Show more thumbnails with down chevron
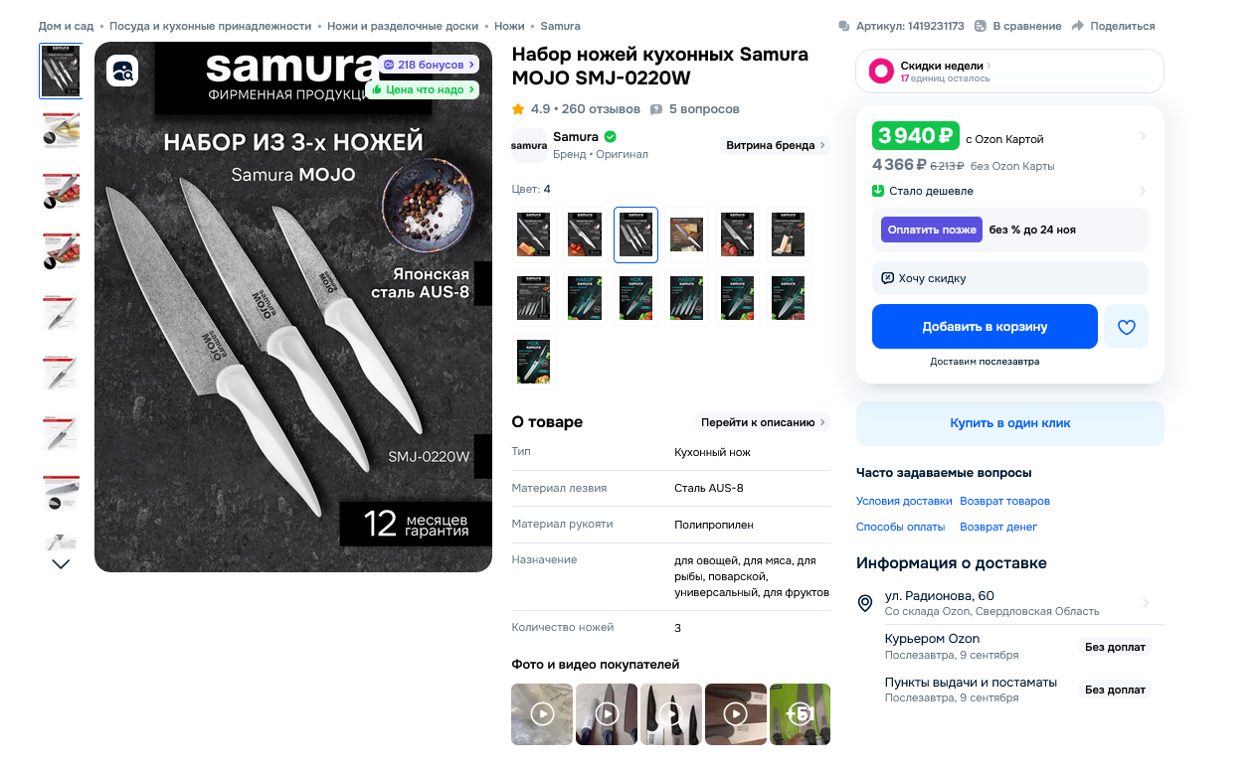 [61, 563]
